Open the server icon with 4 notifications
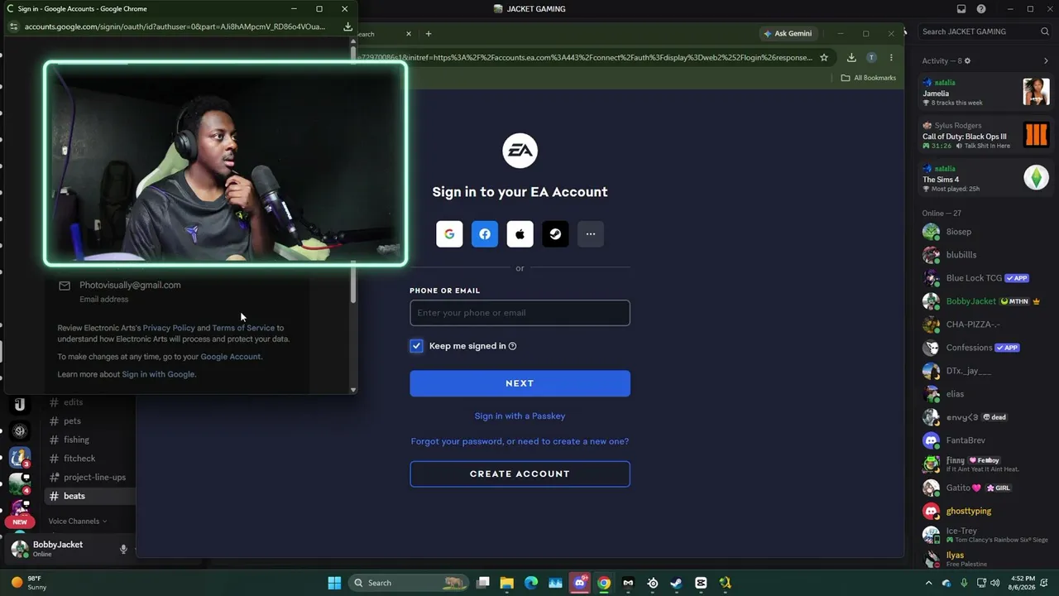1059x596 pixels. point(20,483)
